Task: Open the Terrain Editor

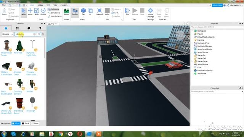Action: (x=66, y=12)
